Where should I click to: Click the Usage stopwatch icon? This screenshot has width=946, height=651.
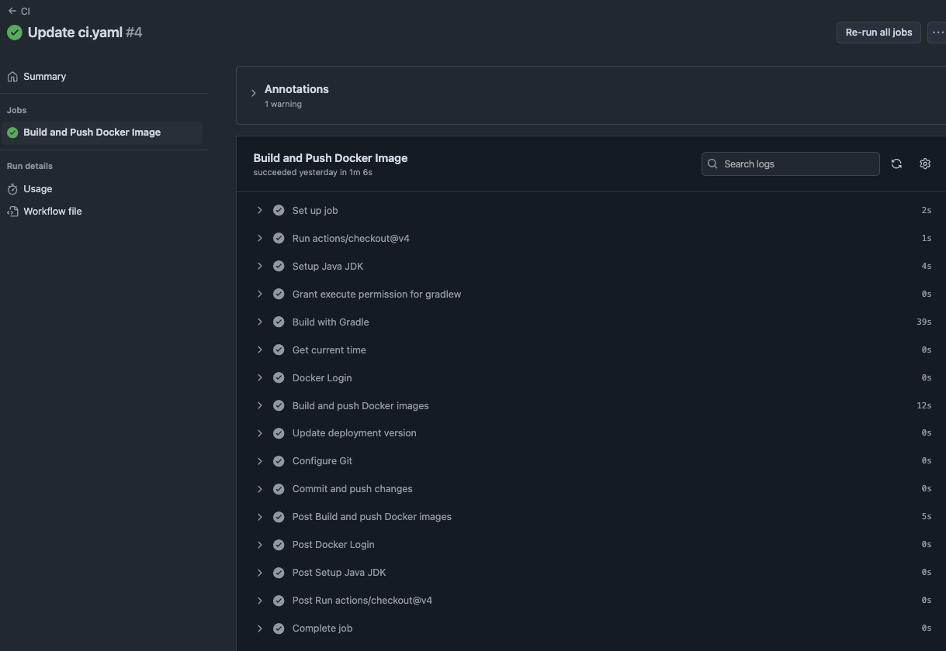coord(12,189)
